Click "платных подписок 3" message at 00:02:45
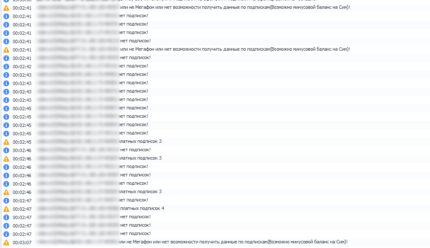The height and width of the screenshot is (248, 430). coord(140,141)
